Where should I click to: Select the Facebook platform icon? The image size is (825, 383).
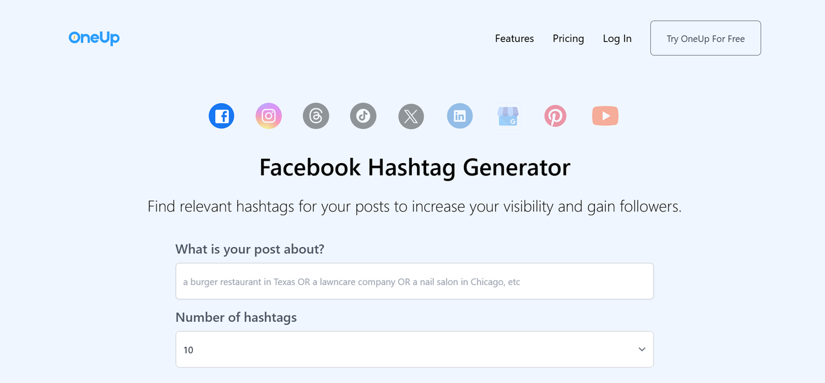pyautogui.click(x=221, y=116)
